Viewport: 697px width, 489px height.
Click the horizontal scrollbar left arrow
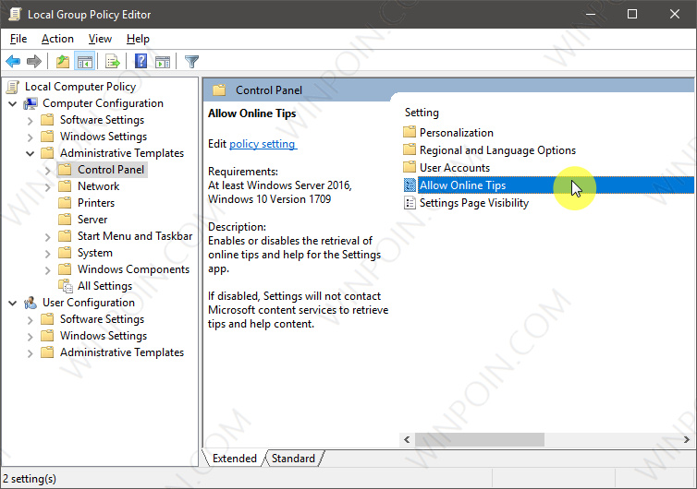[x=407, y=439]
